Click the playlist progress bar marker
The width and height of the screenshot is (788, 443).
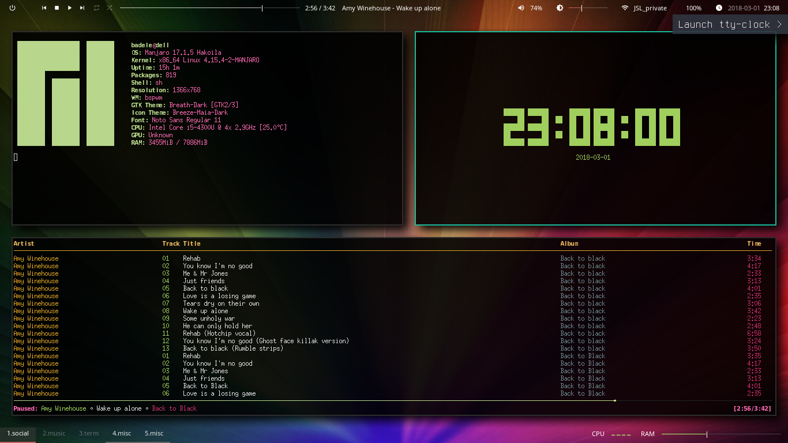click(615, 400)
